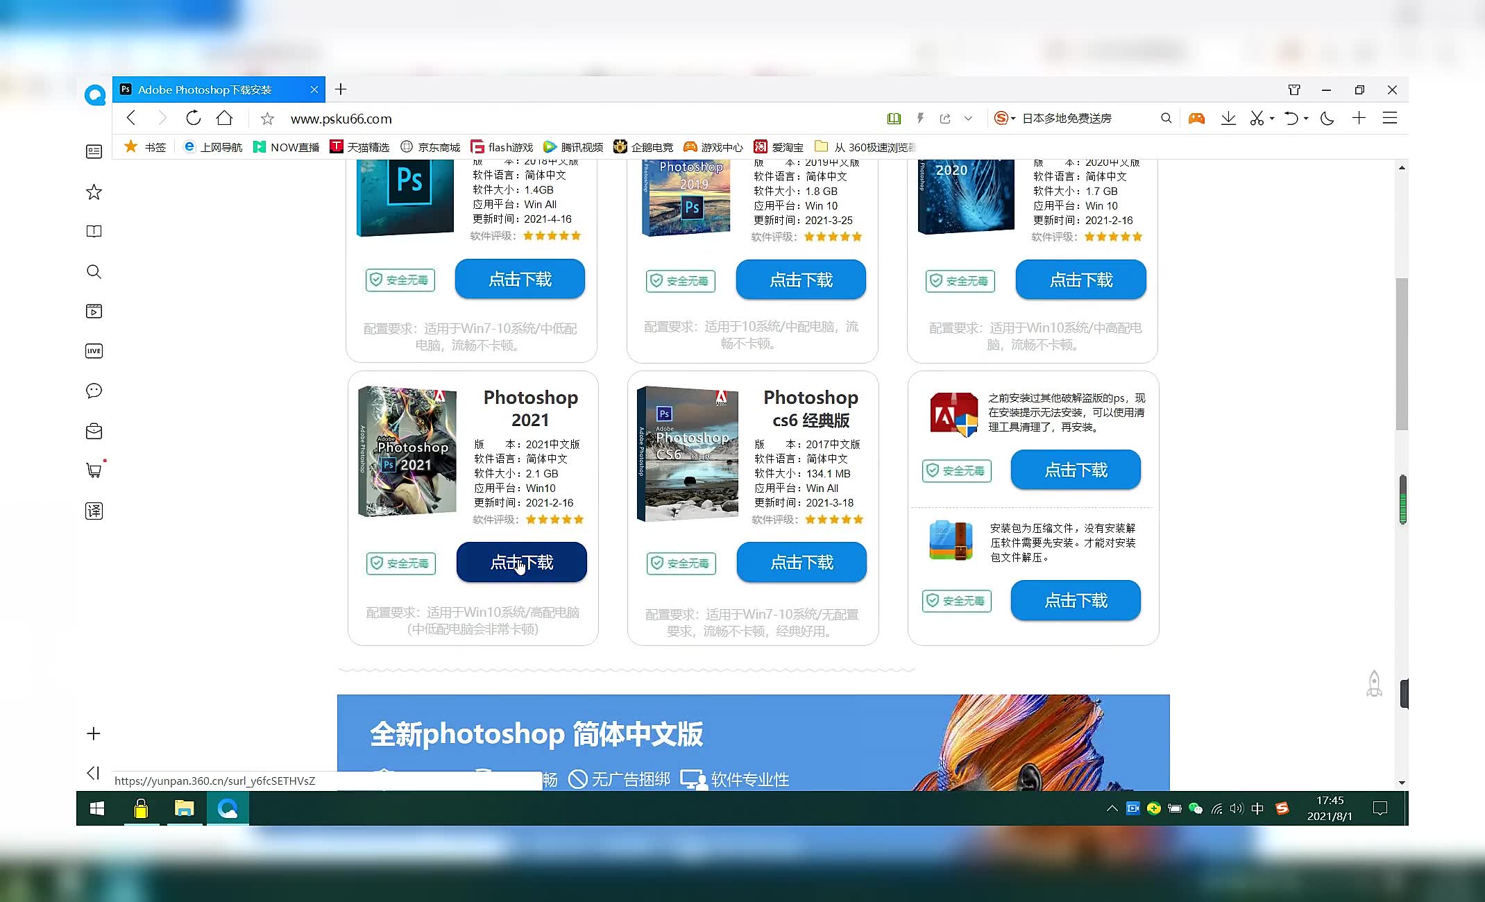Bookmark this page with the star icon

point(267,119)
